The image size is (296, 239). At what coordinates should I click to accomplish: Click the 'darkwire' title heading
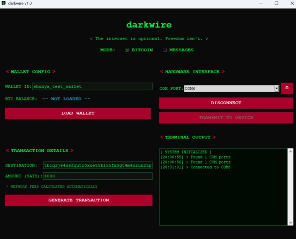pos(149,25)
